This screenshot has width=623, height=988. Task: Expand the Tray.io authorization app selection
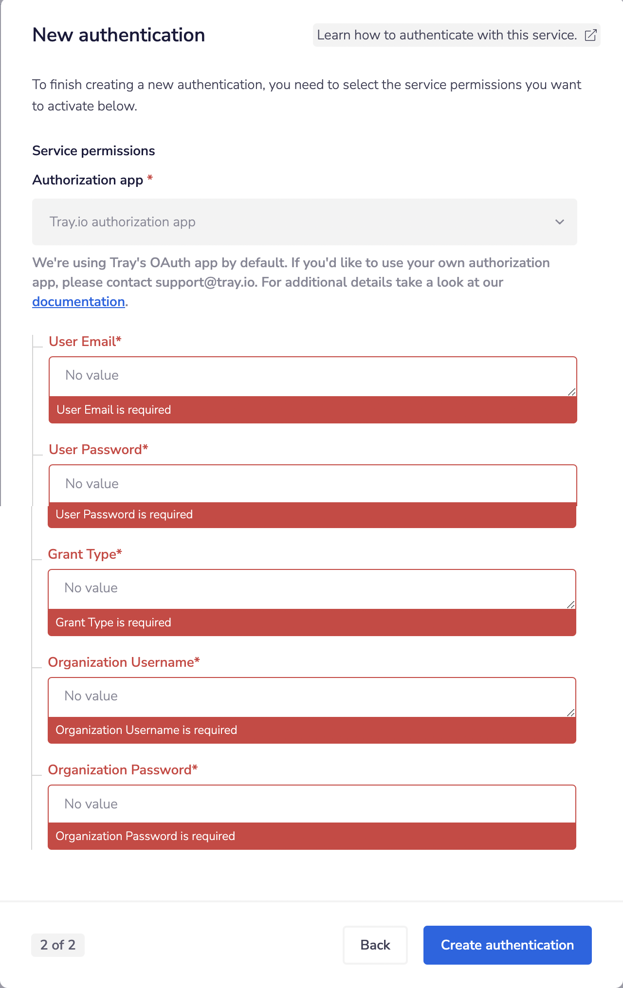point(304,222)
